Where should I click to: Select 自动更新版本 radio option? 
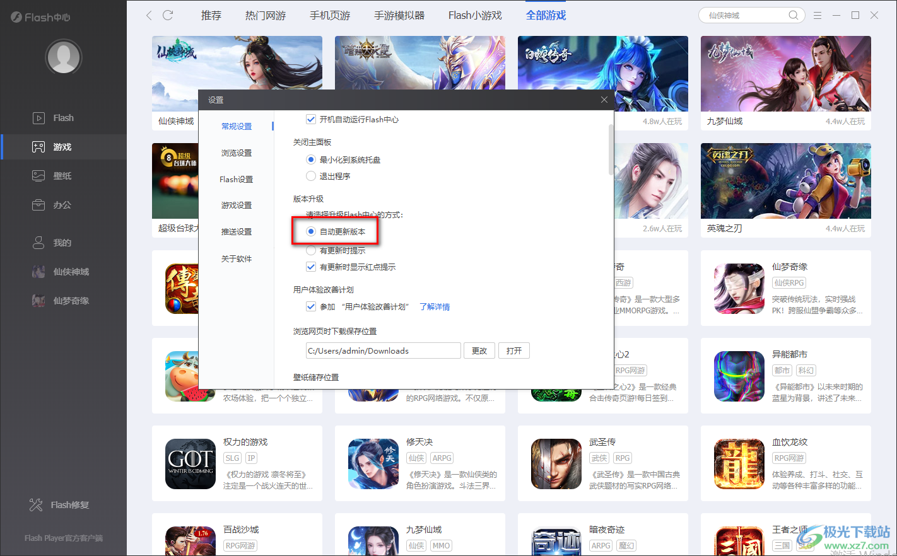[310, 231]
